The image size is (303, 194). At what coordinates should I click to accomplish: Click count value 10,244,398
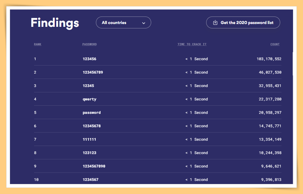coord(270,153)
